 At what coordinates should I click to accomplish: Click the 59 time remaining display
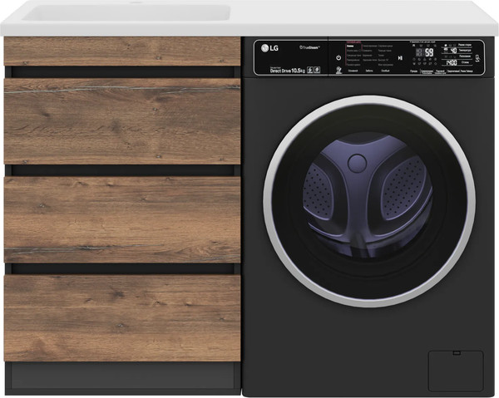point(428,52)
